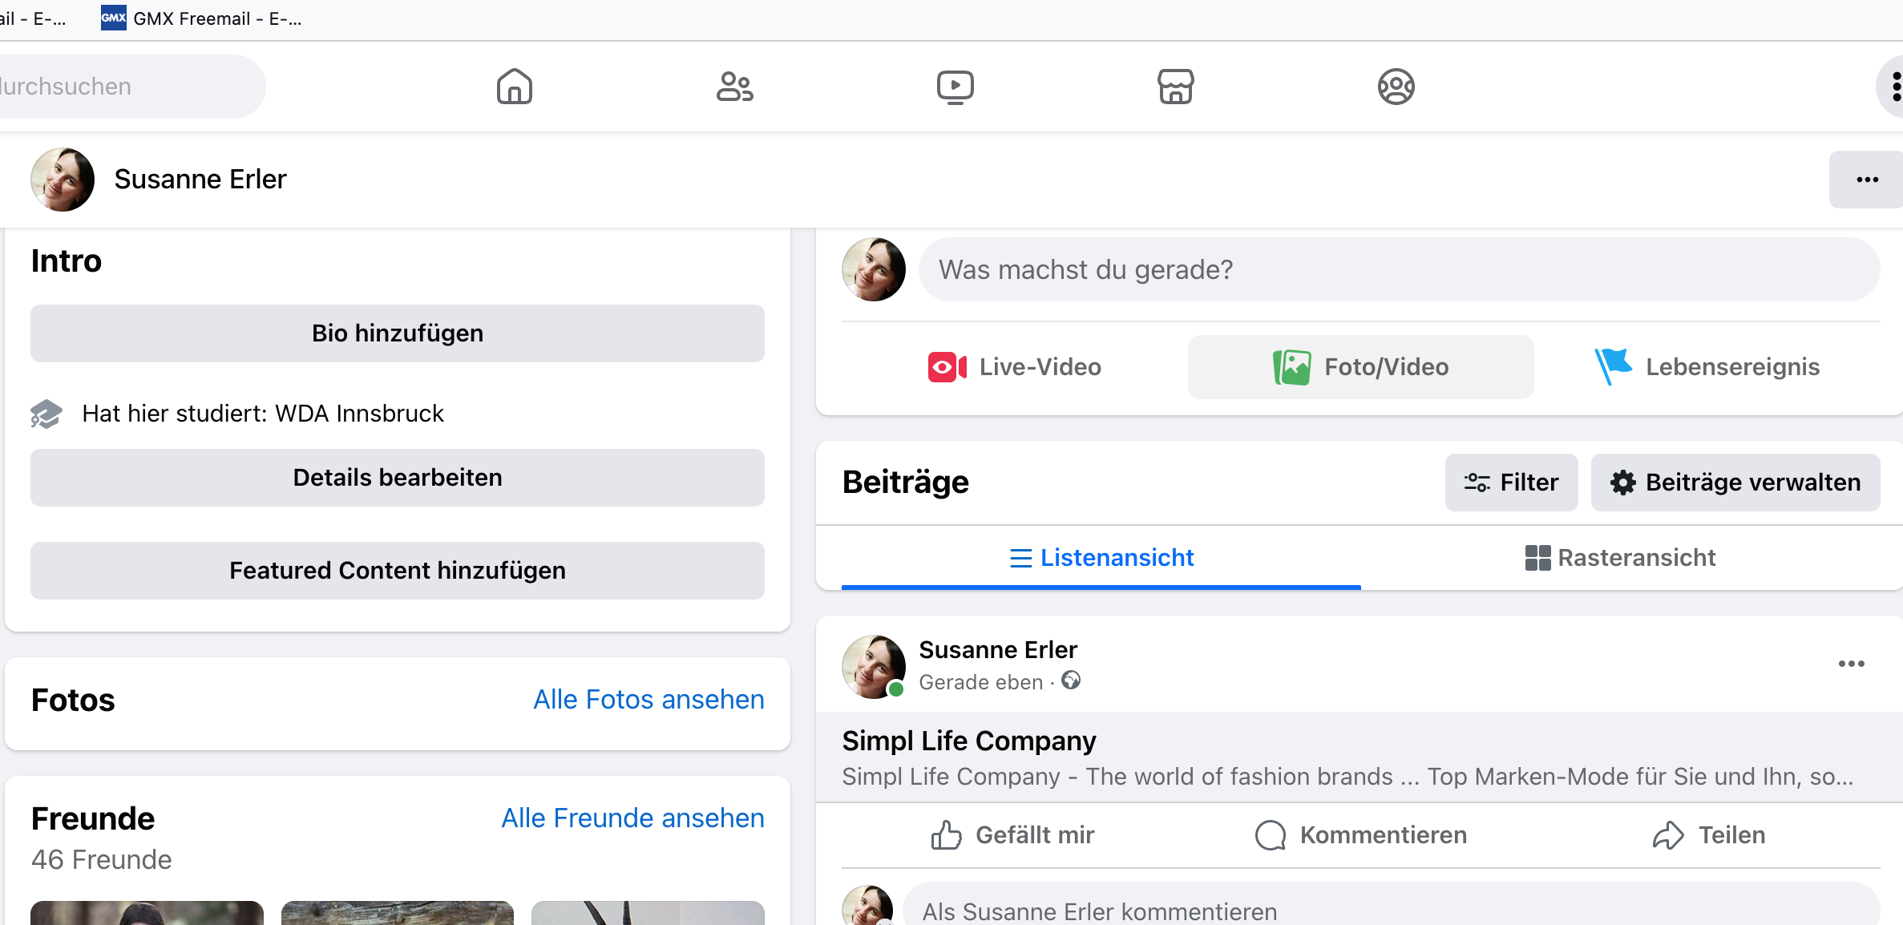This screenshot has width=1903, height=925.
Task: Open the Friends icon in top navigation
Action: tap(734, 87)
